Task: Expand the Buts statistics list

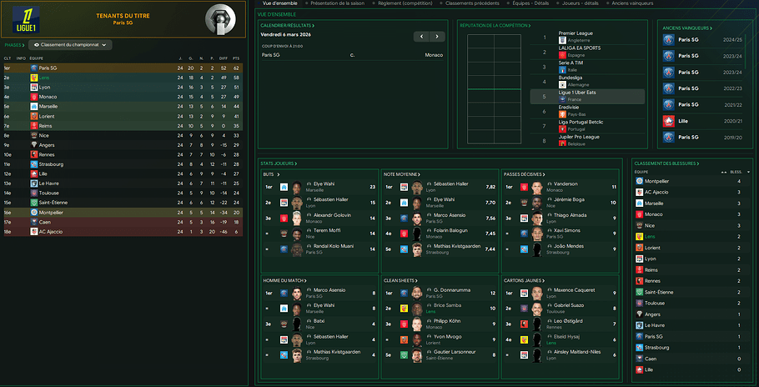Action: (x=272, y=174)
